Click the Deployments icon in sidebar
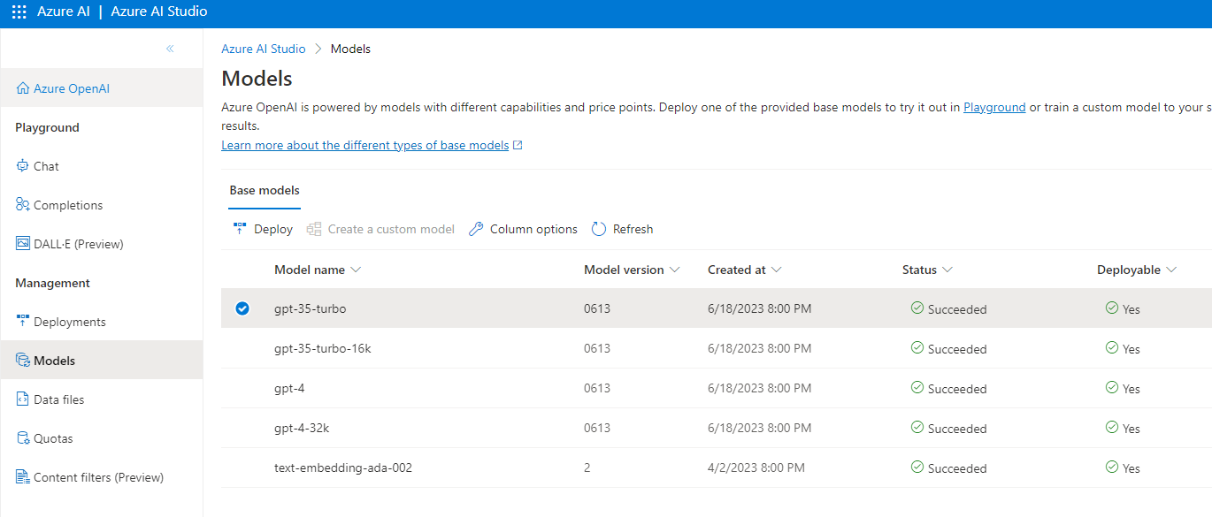1212x517 pixels. [23, 322]
